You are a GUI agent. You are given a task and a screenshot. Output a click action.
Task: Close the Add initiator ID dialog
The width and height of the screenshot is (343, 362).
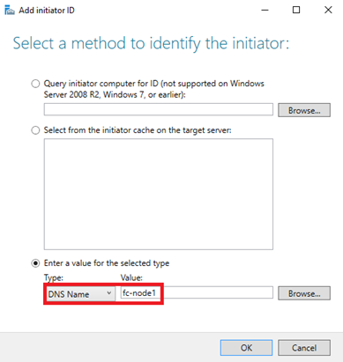(328, 11)
